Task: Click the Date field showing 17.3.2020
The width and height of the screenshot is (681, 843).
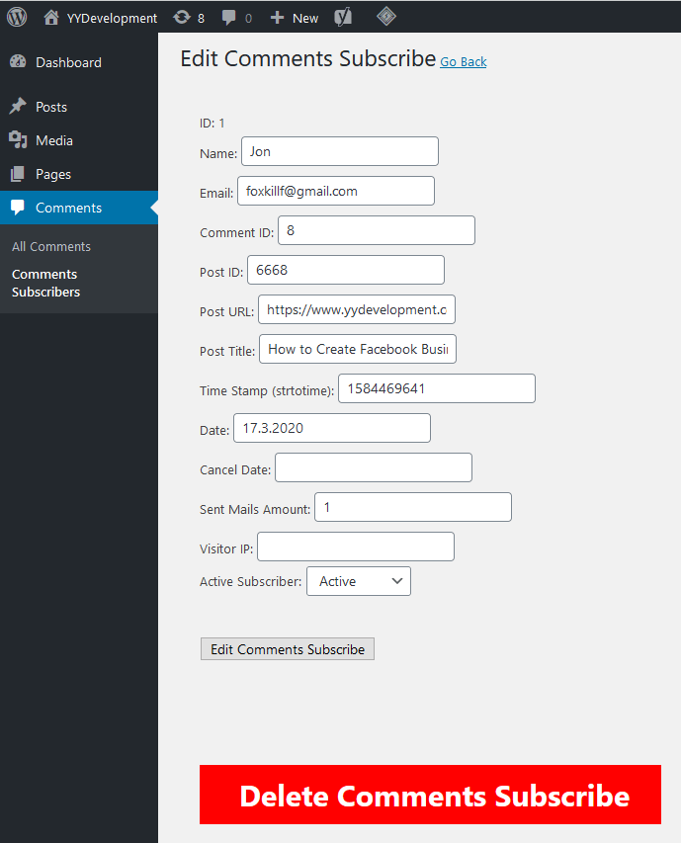Action: [332, 428]
